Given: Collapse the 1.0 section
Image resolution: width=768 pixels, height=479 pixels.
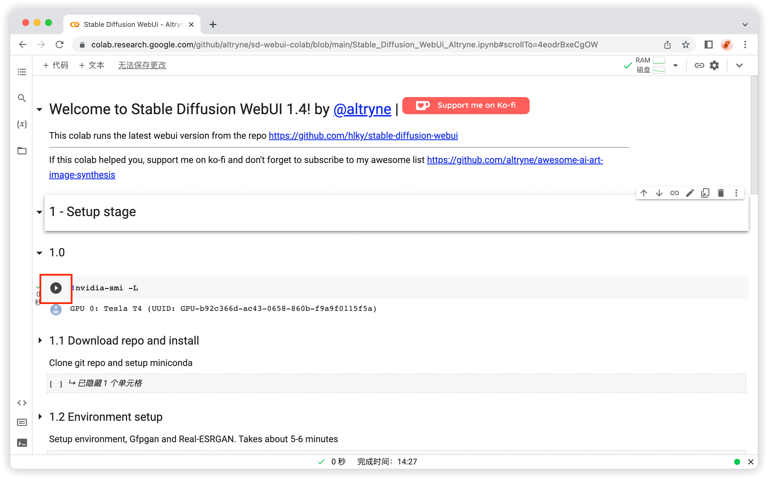Looking at the screenshot, I should pyautogui.click(x=39, y=253).
